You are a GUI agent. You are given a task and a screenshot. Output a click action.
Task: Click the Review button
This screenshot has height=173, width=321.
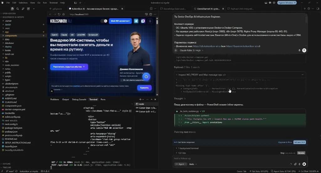pyautogui.click(x=301, y=153)
